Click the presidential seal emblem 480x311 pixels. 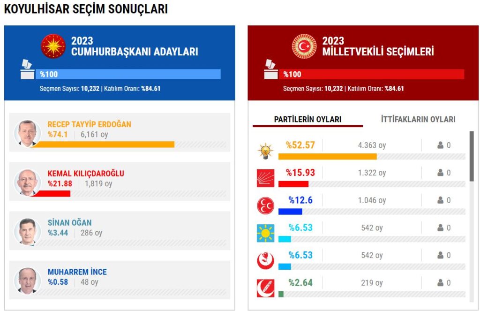coord(53,46)
